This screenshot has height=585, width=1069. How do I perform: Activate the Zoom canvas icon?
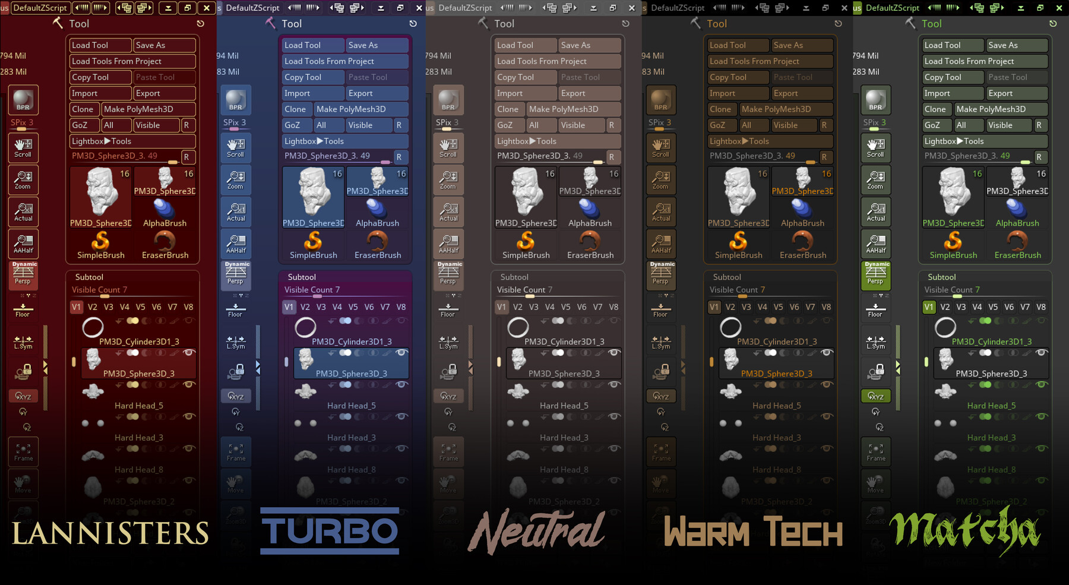click(23, 179)
